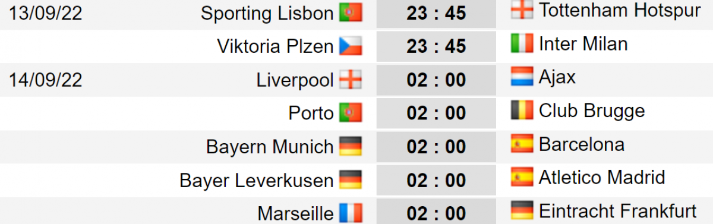Open the Liverpool team link

pyautogui.click(x=295, y=80)
